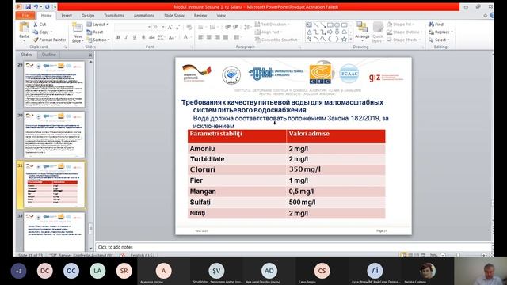Click the Undo arrow icon
The width and height of the screenshot is (507, 285).
click(36, 7)
